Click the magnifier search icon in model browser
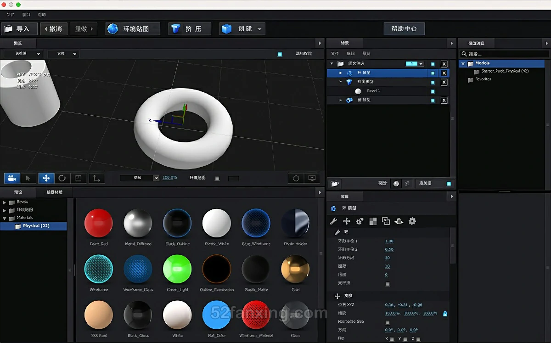Screen dimensions: 551x343 (464, 54)
